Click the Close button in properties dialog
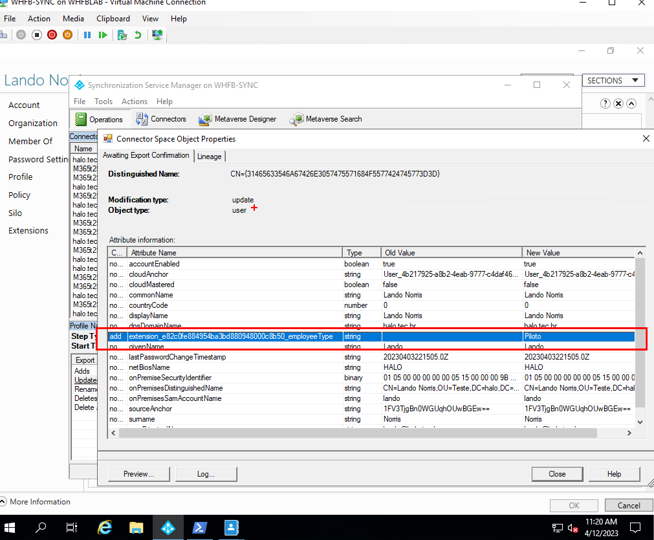Image resolution: width=654 pixels, height=540 pixels. (557, 474)
